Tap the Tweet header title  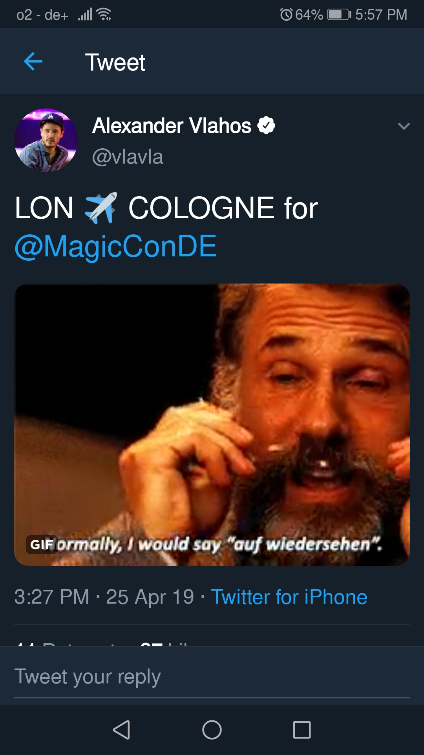coord(115,62)
